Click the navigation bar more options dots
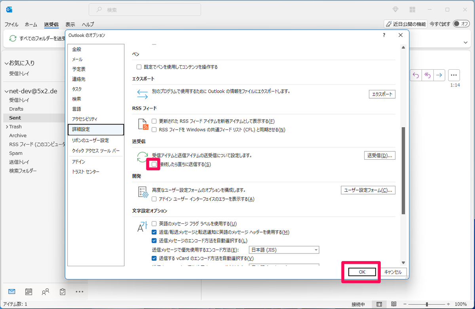Viewport: 475px width, 309px height. [x=80, y=292]
